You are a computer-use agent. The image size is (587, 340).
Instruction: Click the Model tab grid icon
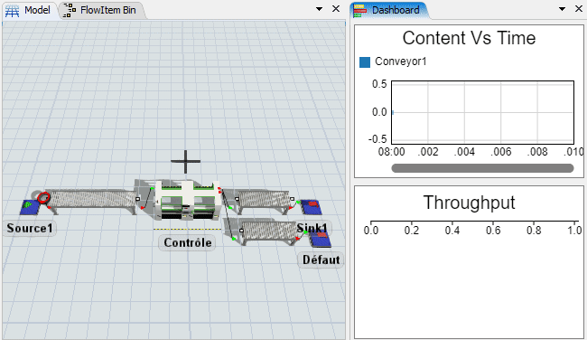[x=12, y=11]
